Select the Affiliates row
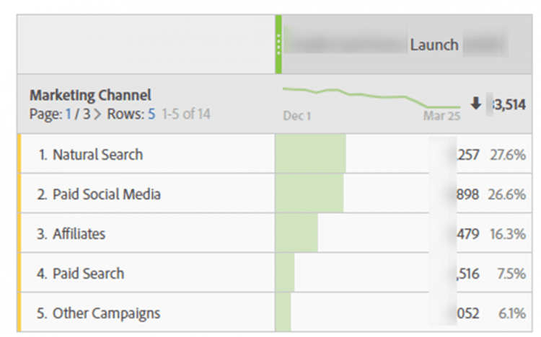 pyautogui.click(x=79, y=234)
